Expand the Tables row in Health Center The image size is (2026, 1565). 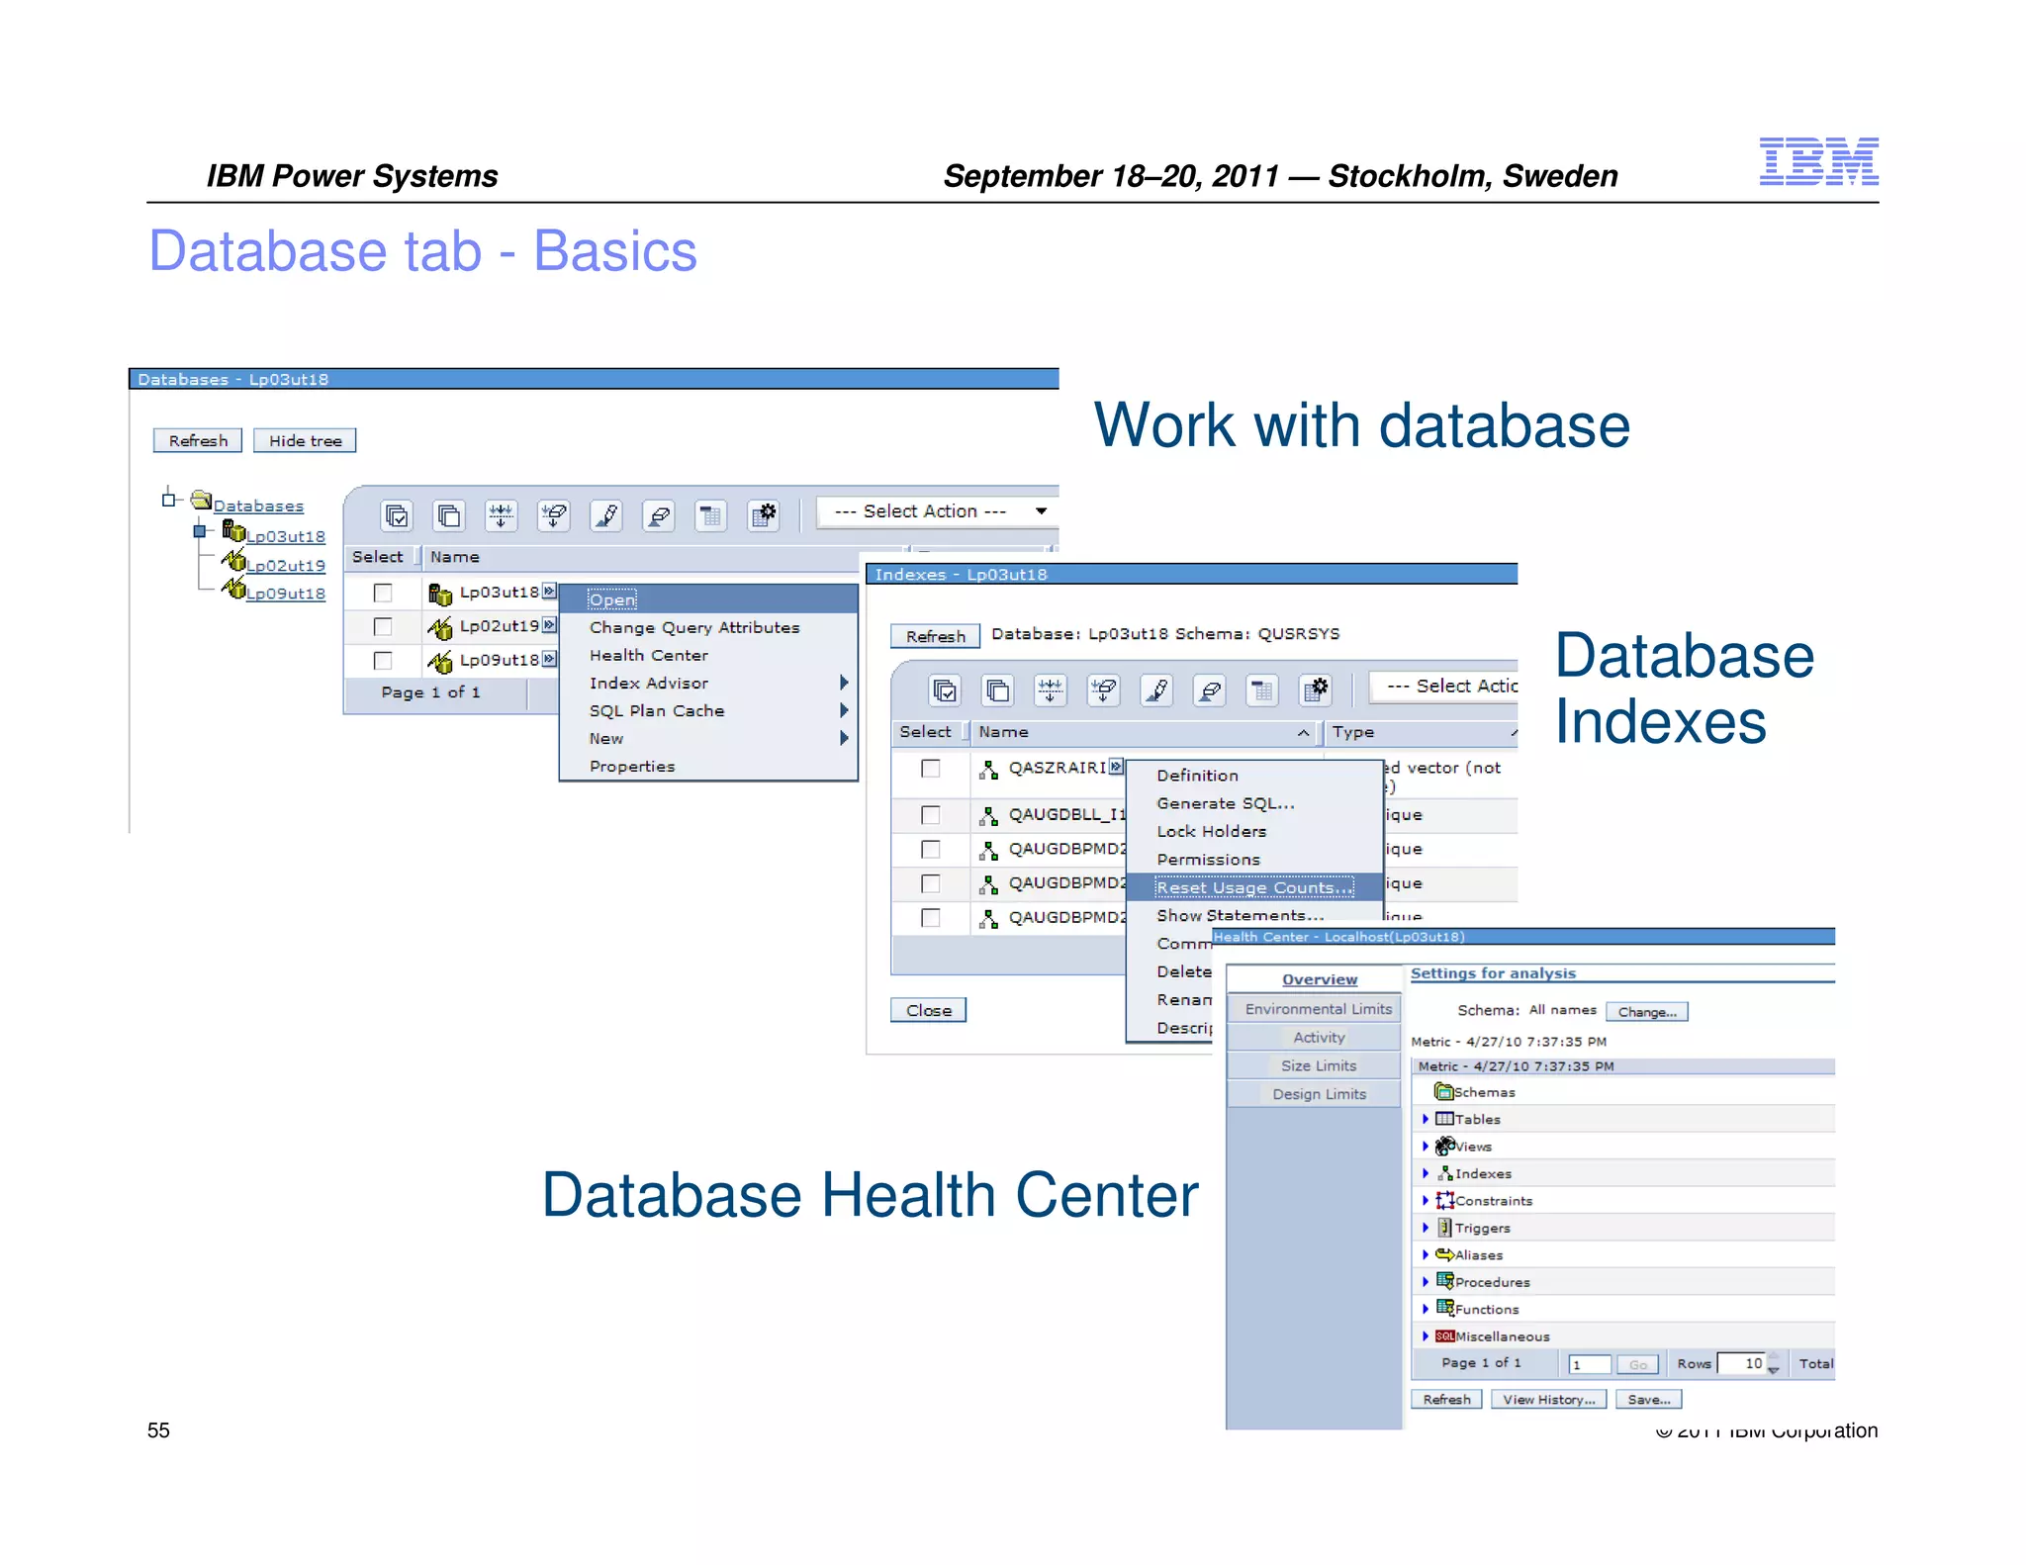pos(1426,1119)
